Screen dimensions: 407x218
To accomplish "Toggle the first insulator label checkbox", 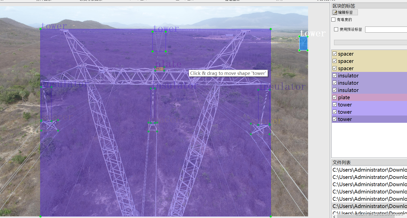I will [335, 75].
